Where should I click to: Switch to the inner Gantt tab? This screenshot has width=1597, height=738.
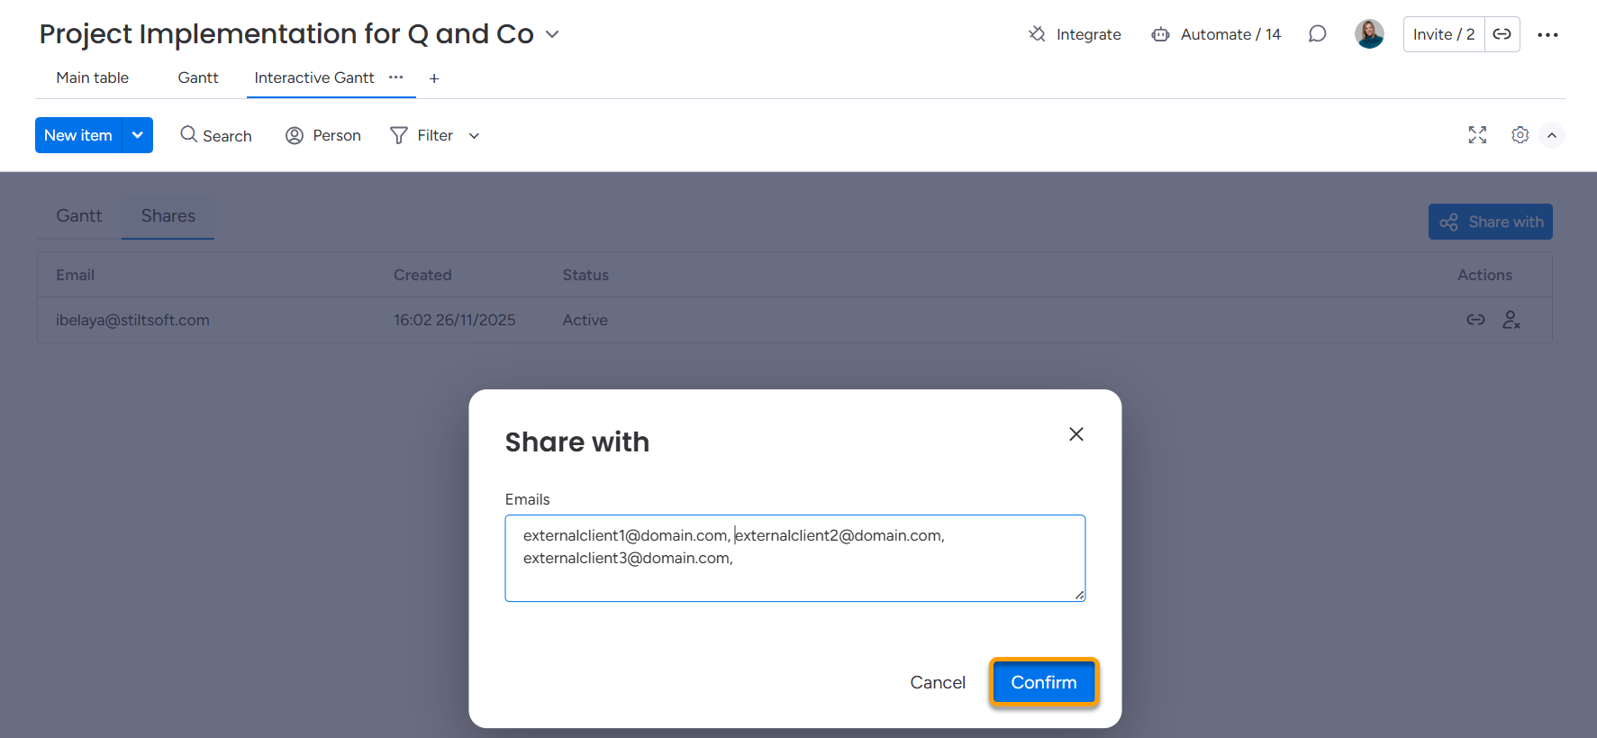[79, 216]
